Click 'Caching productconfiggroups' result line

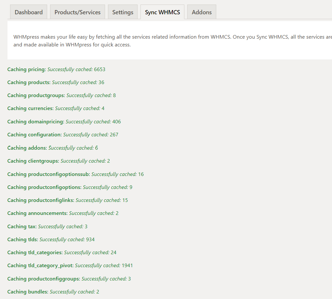(x=69, y=279)
